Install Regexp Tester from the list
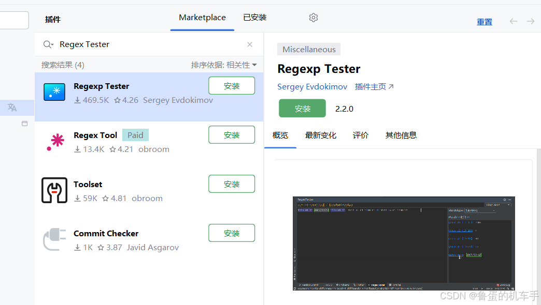The height and width of the screenshot is (305, 541). click(x=232, y=86)
